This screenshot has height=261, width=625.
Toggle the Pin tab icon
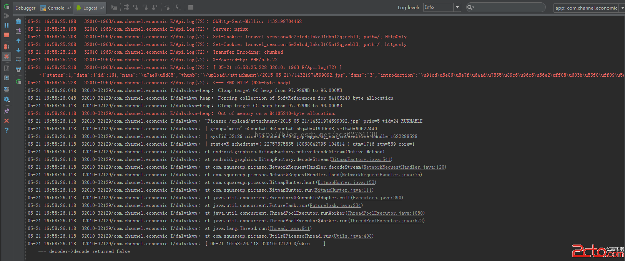7,111
